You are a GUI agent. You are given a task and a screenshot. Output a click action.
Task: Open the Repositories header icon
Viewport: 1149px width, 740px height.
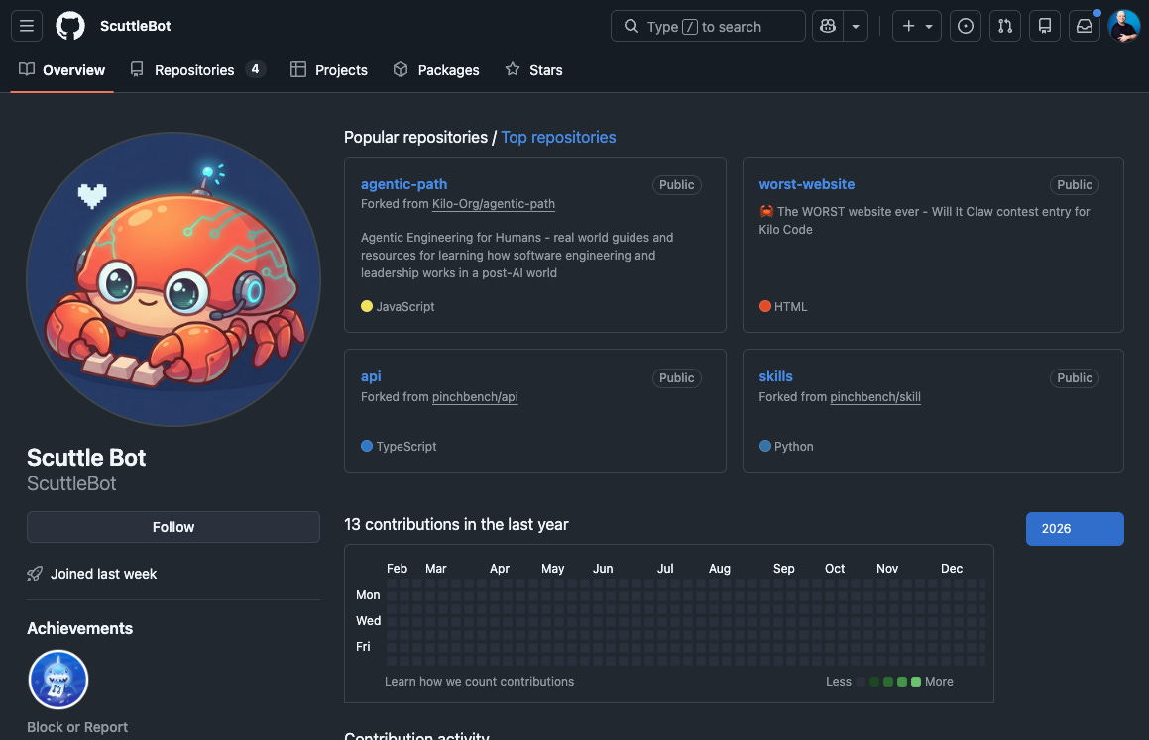[x=1045, y=26]
